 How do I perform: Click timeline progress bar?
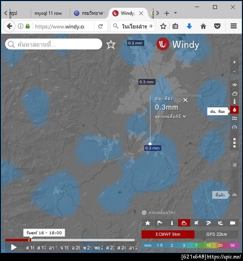(70, 240)
